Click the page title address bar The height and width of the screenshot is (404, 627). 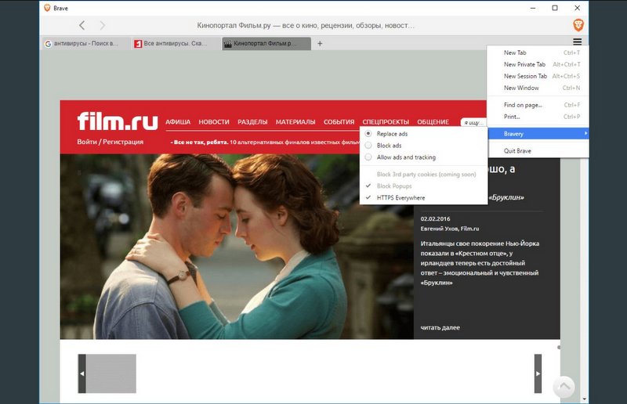pyautogui.click(x=306, y=26)
